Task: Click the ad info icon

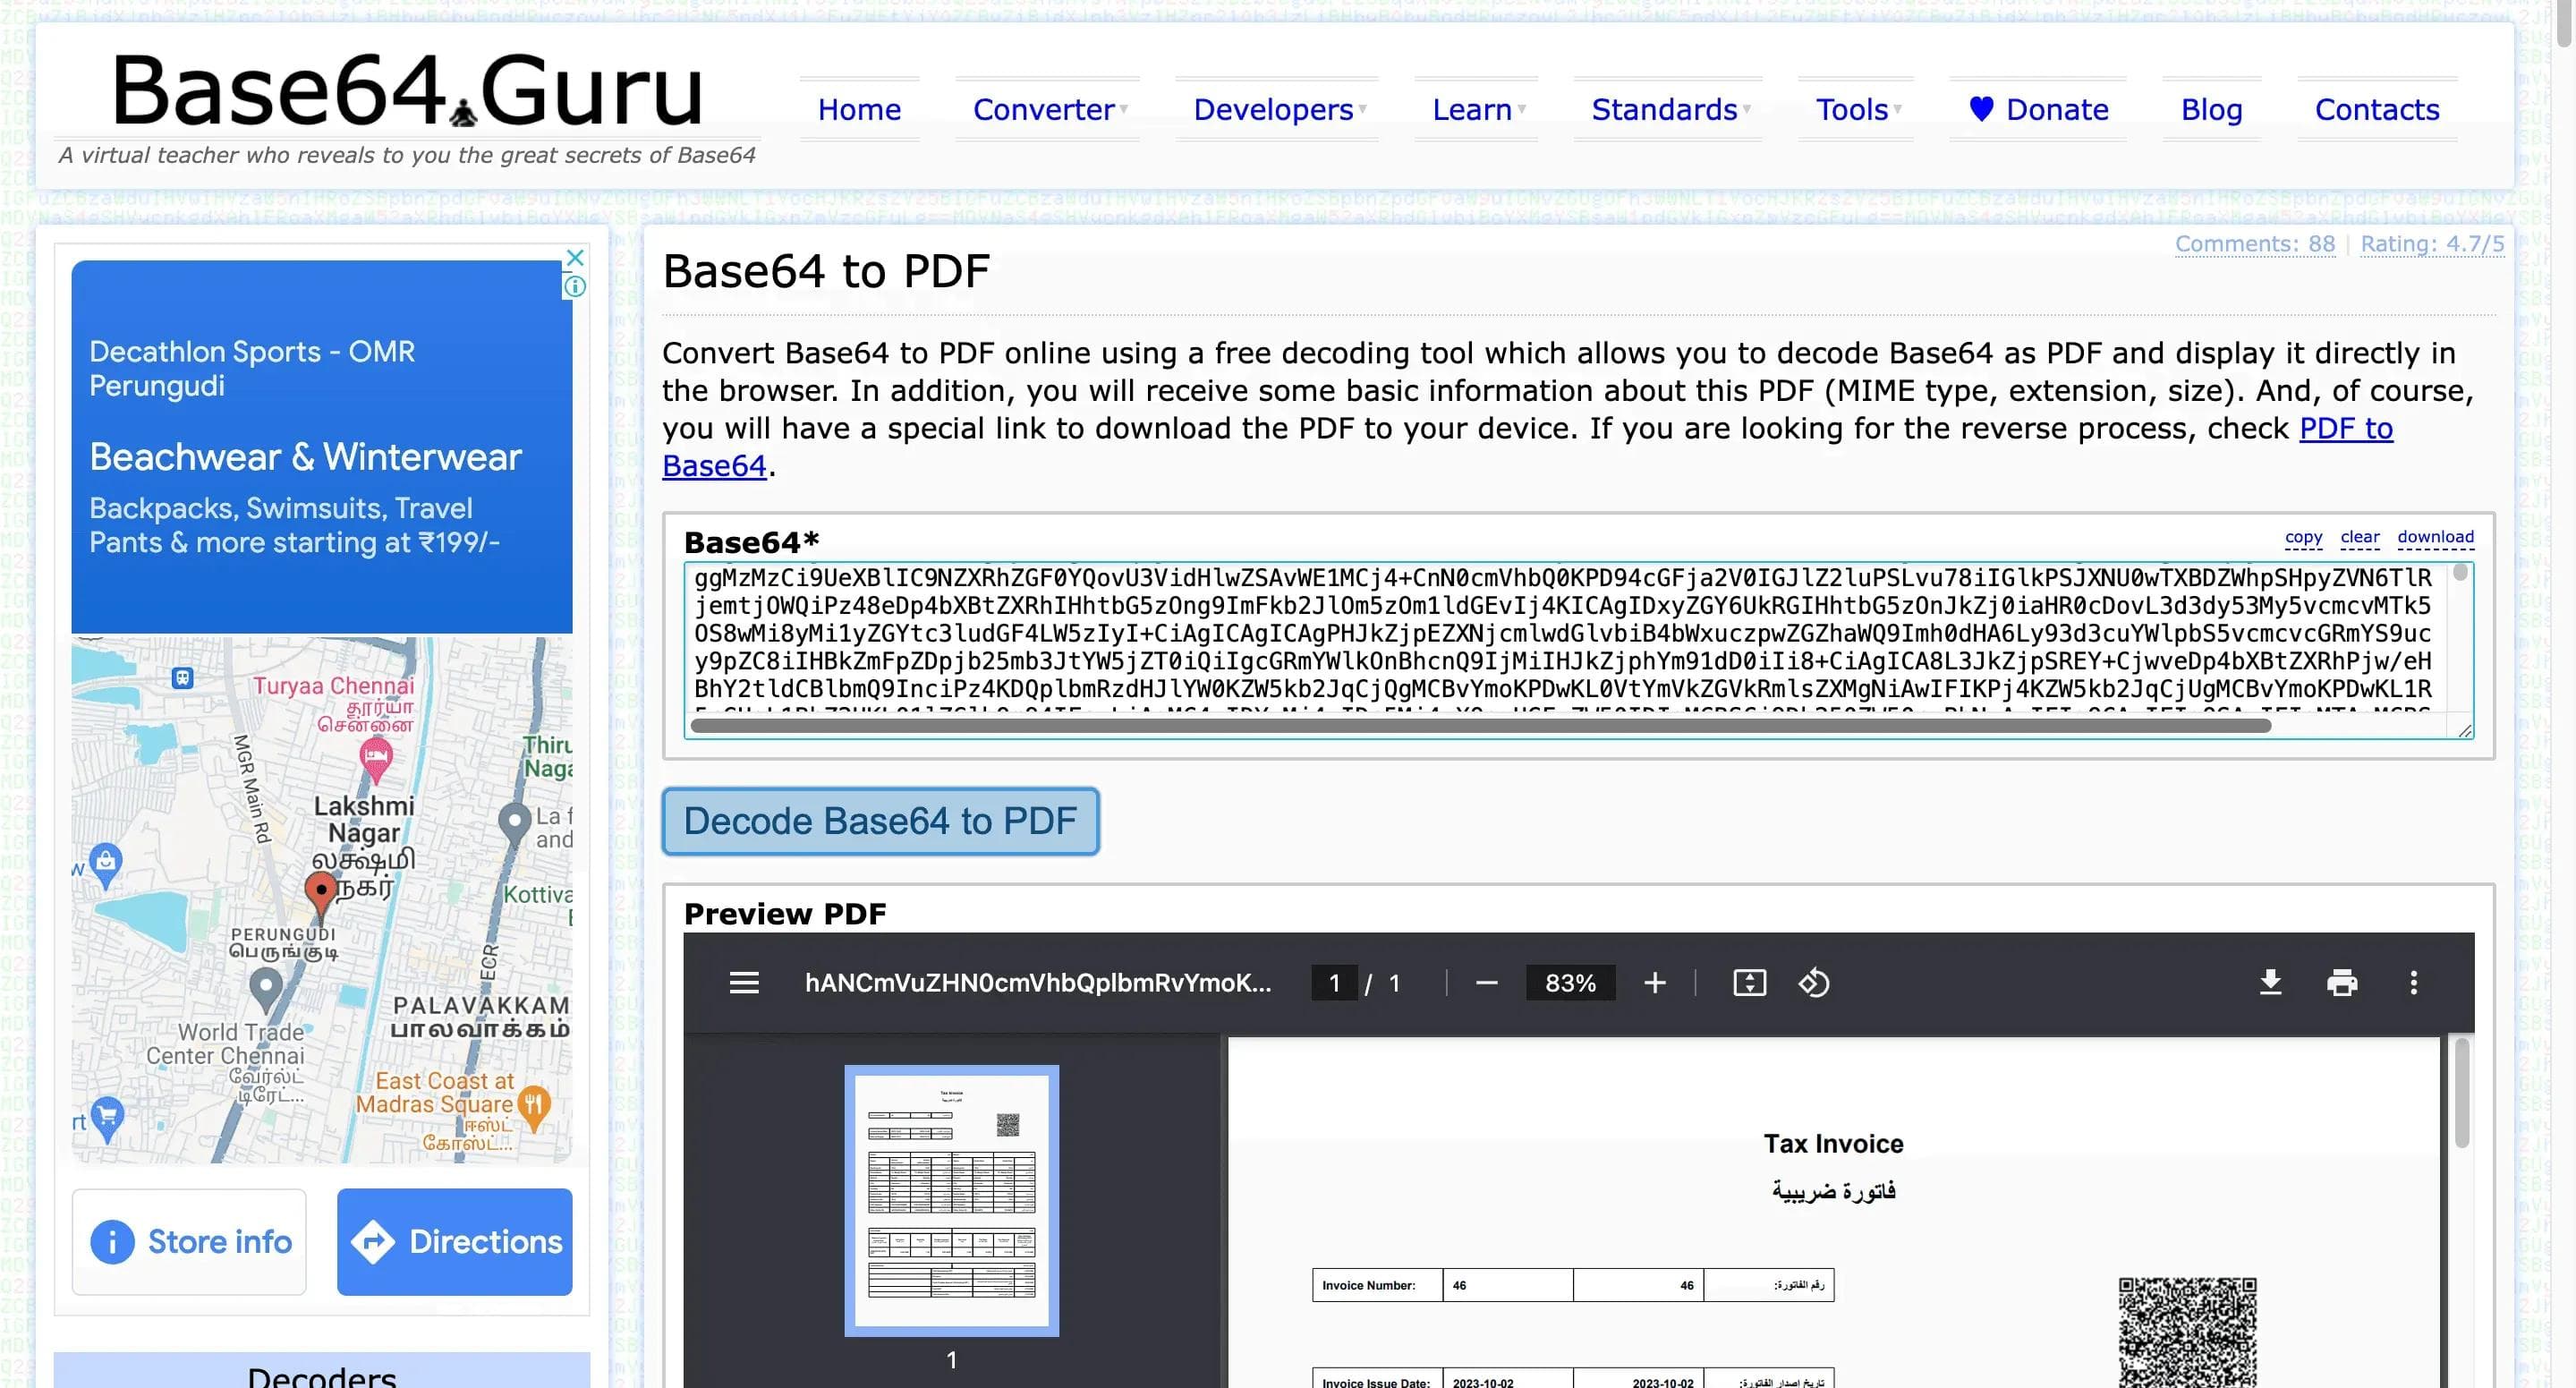Action: [575, 287]
